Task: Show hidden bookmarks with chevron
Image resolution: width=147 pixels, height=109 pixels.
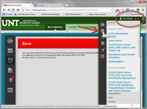Action: point(123,14)
